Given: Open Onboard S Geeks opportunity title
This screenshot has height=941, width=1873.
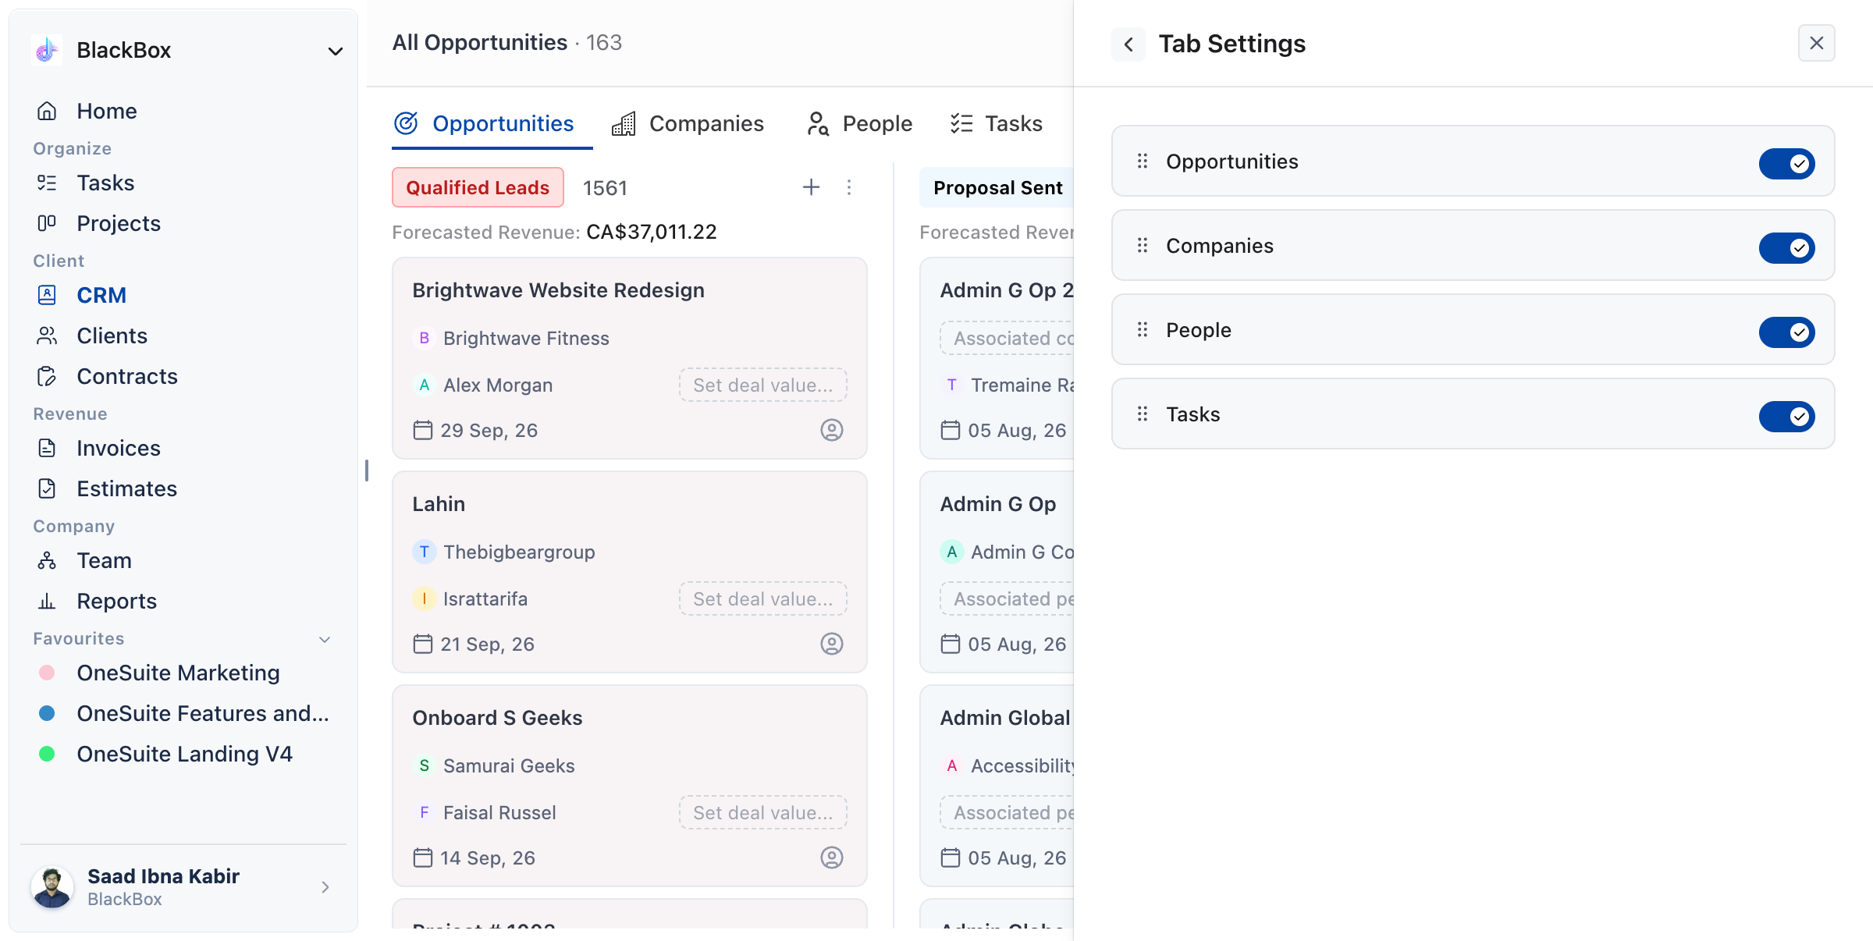Looking at the screenshot, I should coord(497,718).
